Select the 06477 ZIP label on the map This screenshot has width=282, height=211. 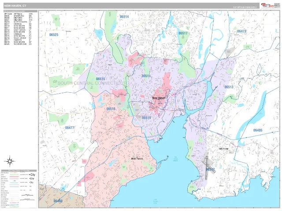point(70,128)
